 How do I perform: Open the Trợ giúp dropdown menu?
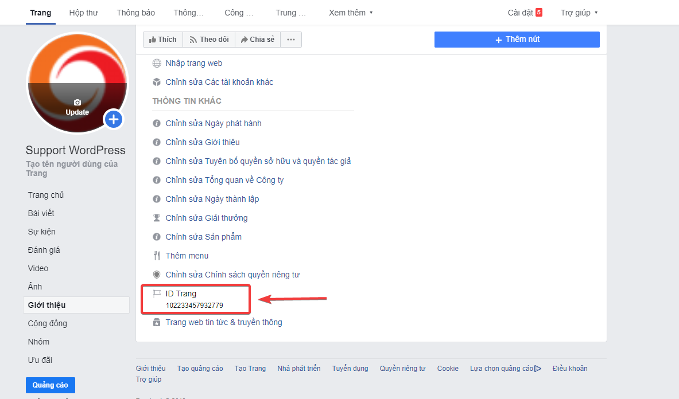tap(579, 13)
